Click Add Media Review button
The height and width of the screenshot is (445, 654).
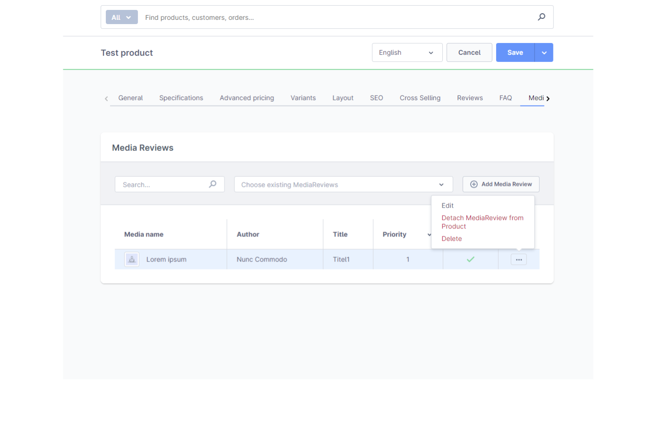[501, 184]
